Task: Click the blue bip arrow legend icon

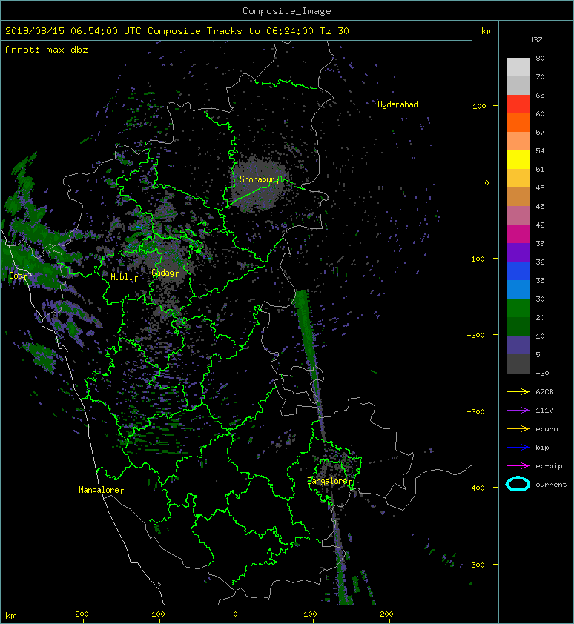Action: 518,448
